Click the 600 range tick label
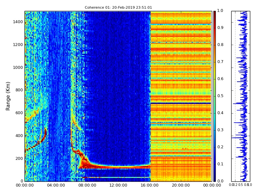 (19, 113)
